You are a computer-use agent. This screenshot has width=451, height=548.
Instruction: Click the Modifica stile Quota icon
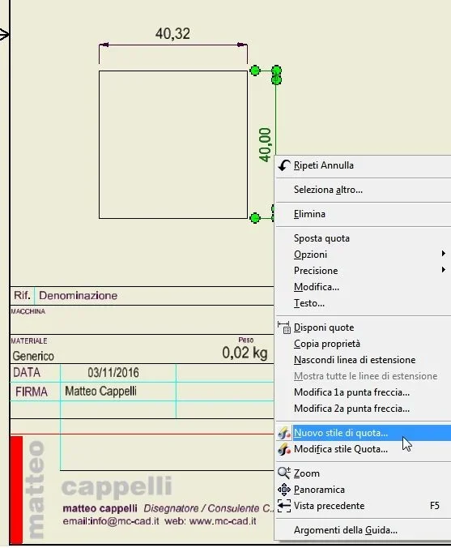click(284, 449)
